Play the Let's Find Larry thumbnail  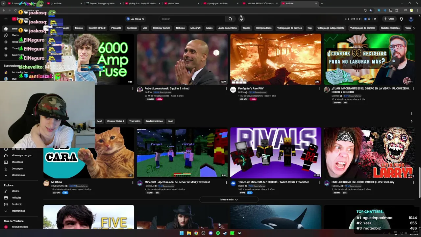point(369,153)
